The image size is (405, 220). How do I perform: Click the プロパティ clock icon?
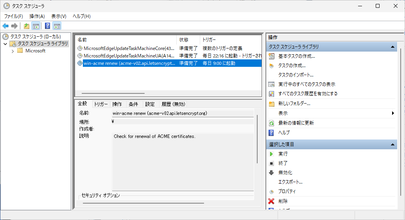[271, 192]
